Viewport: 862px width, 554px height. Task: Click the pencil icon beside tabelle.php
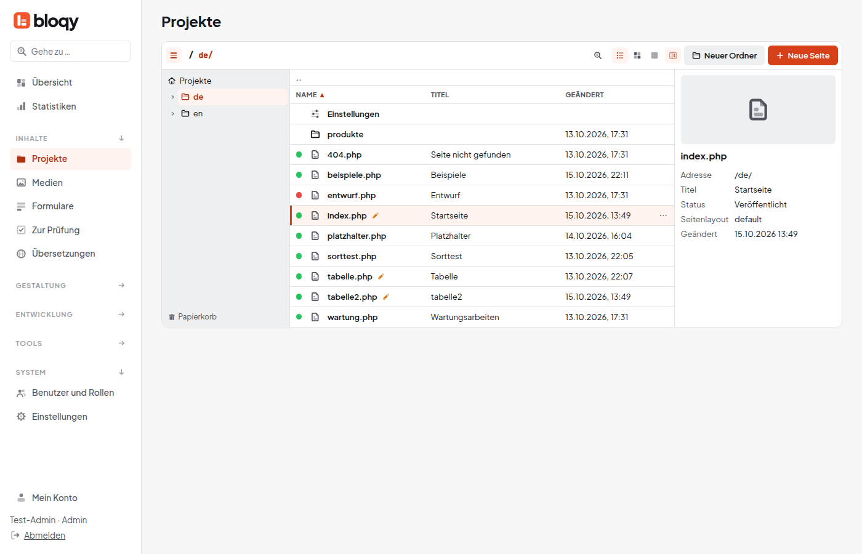tap(381, 276)
